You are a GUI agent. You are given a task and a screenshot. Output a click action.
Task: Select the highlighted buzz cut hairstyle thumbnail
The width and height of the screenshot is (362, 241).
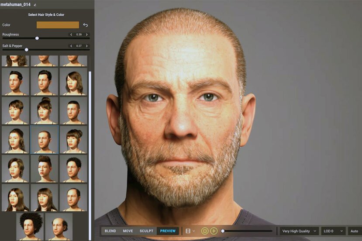(45, 140)
